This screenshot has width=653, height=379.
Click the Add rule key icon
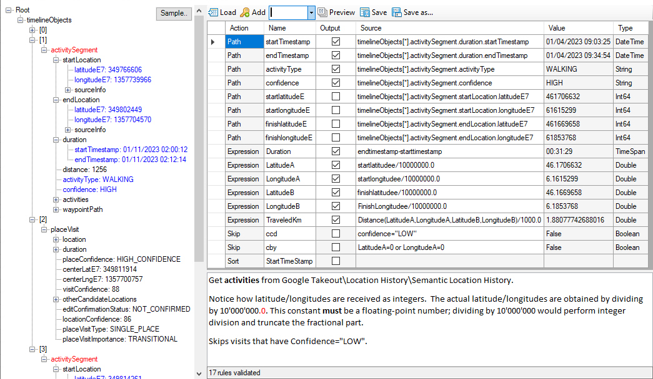pyautogui.click(x=244, y=12)
